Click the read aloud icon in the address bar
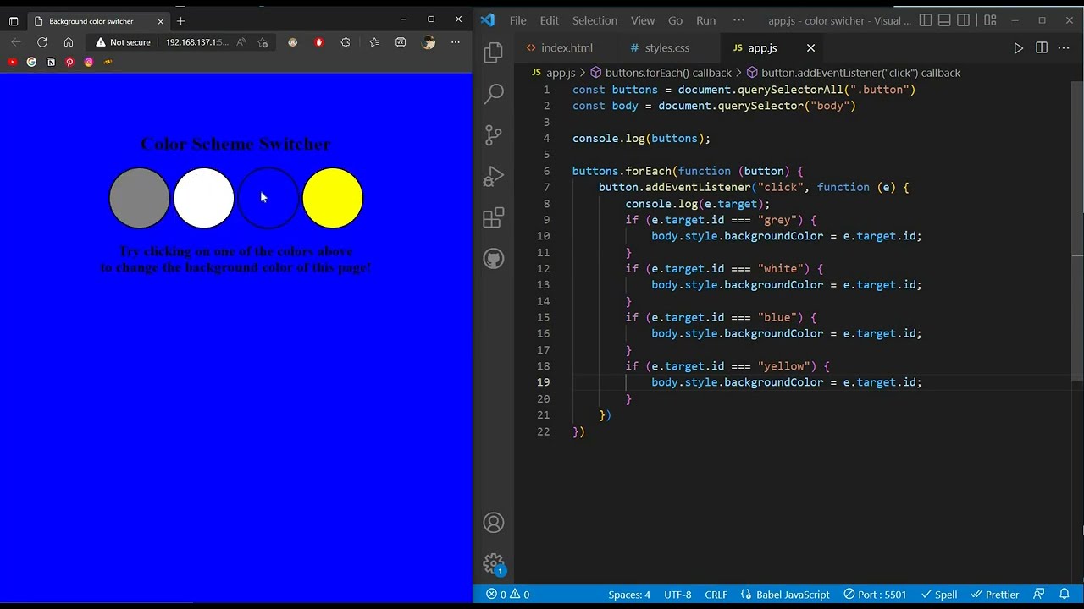Image resolution: width=1084 pixels, height=609 pixels. pos(241,42)
